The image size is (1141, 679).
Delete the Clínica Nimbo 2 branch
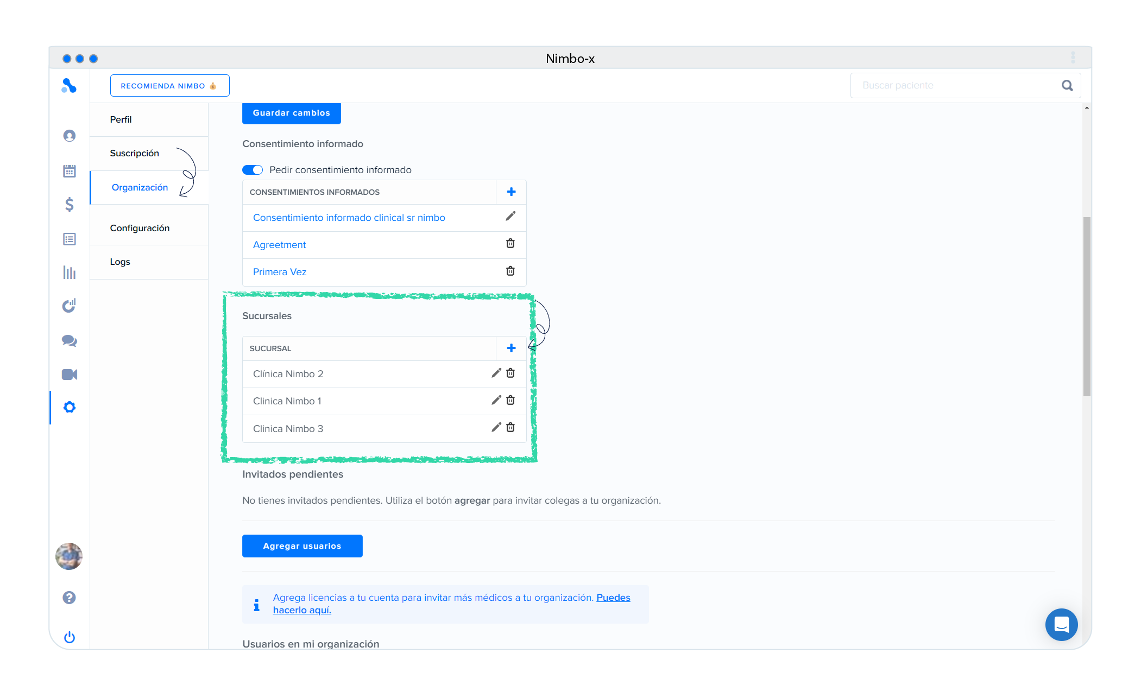(x=510, y=373)
